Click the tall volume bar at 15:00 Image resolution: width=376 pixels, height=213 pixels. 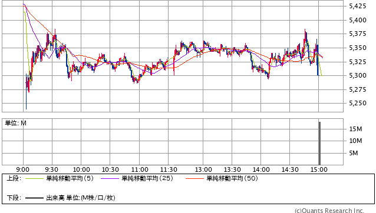319,144
